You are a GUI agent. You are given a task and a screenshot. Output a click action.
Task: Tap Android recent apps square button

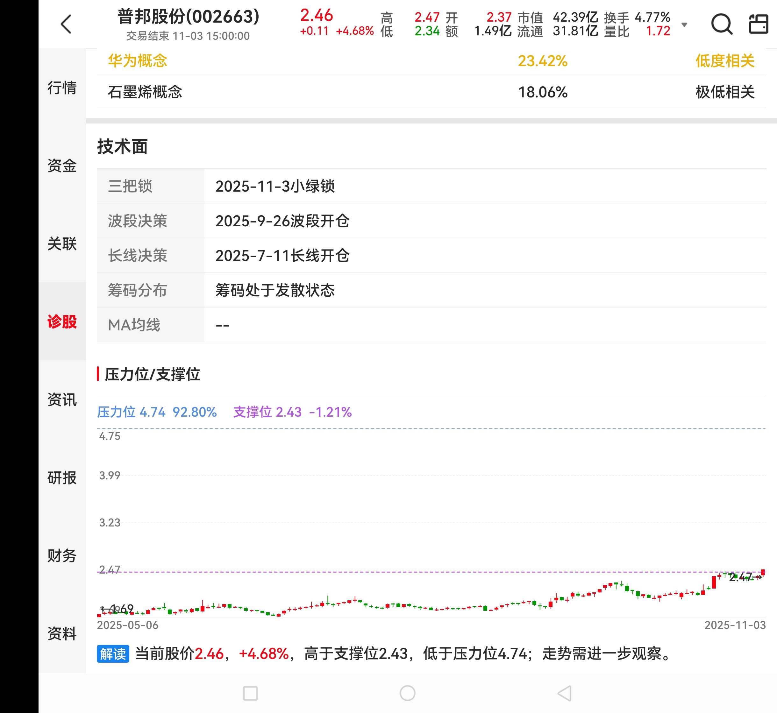pos(250,693)
